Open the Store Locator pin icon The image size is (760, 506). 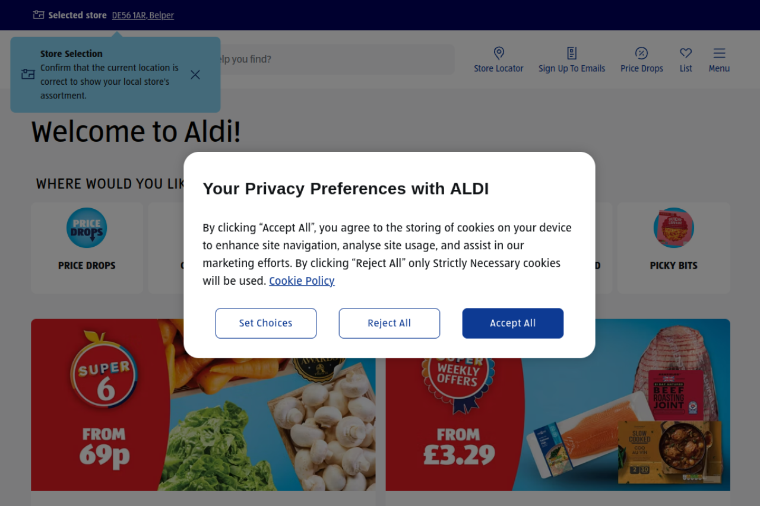click(x=499, y=53)
